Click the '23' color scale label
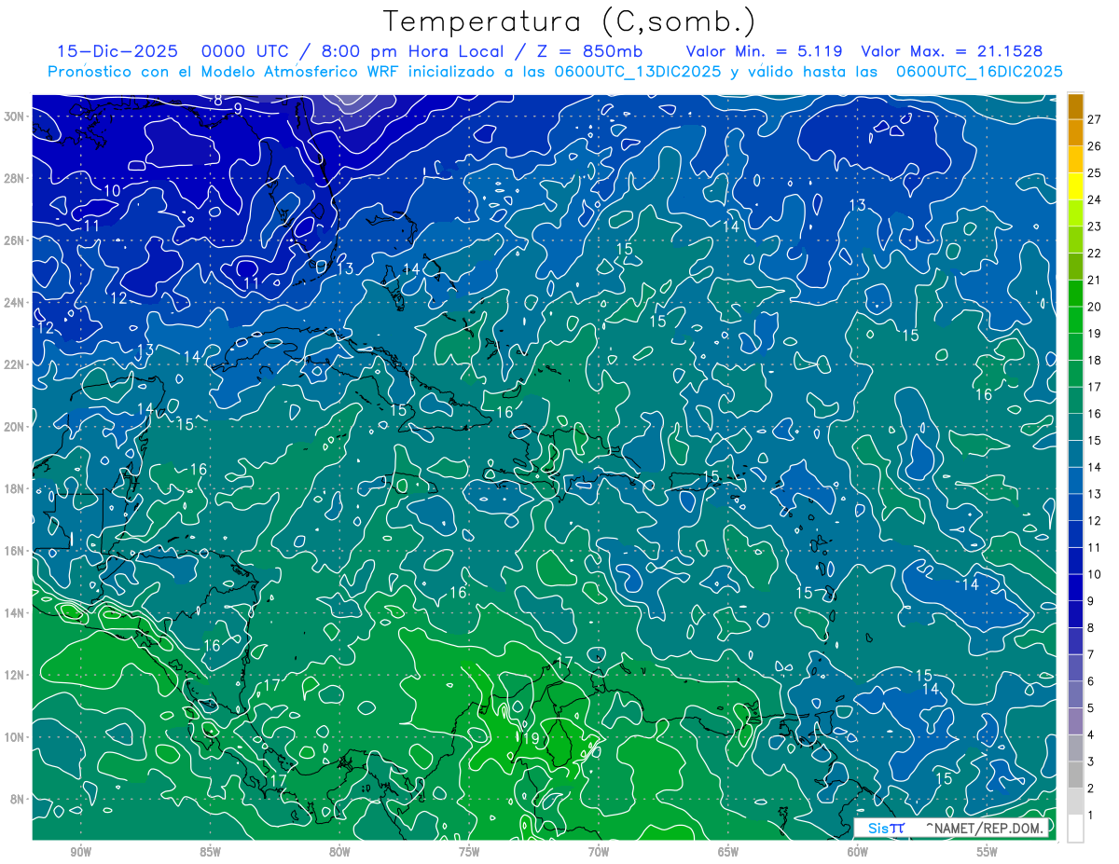 pyautogui.click(x=1095, y=226)
